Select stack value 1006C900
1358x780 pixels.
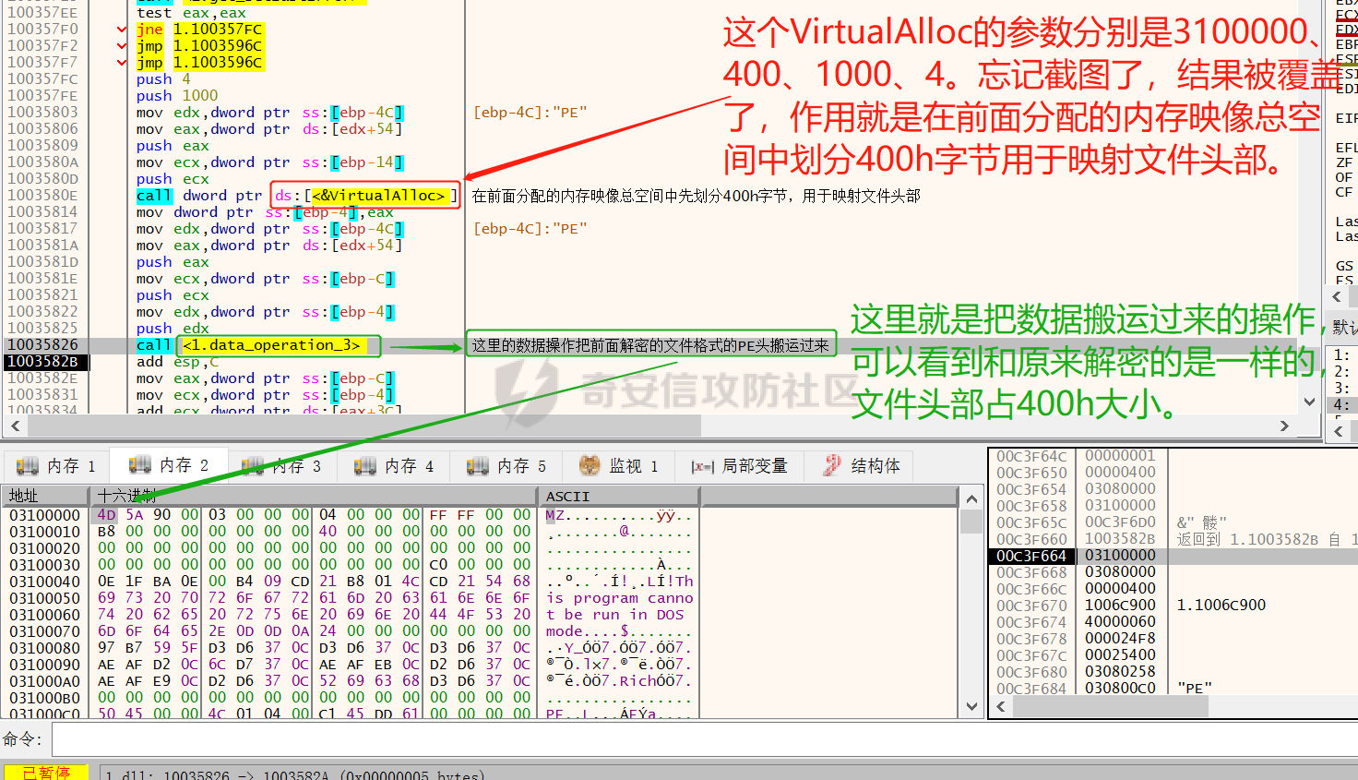pyautogui.click(x=1120, y=606)
